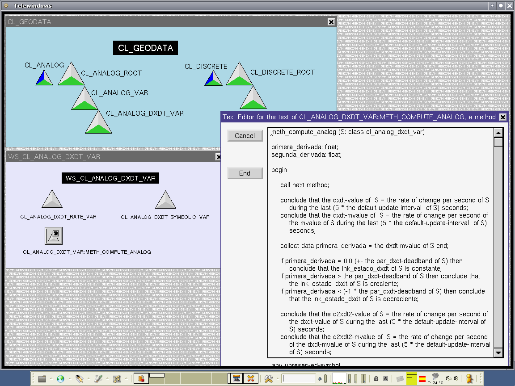Click the taskbar command input field
The width and height of the screenshot is (515, 386).
[x=299, y=378]
